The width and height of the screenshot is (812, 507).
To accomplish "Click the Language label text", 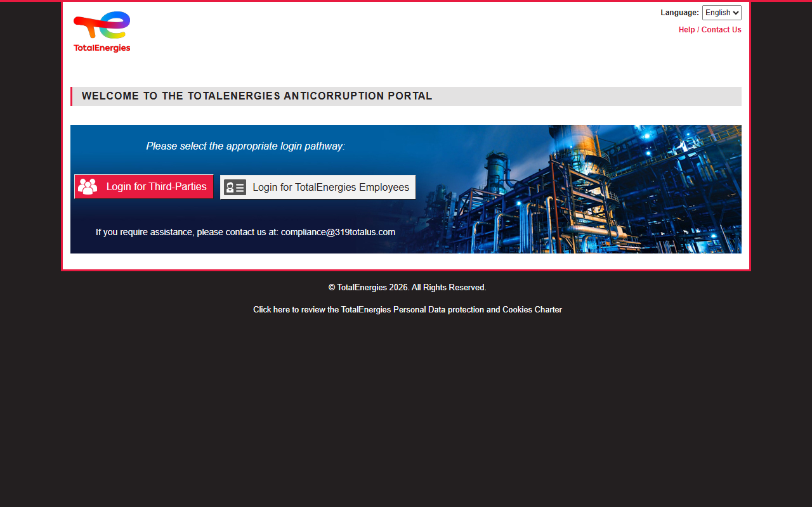I will [679, 13].
